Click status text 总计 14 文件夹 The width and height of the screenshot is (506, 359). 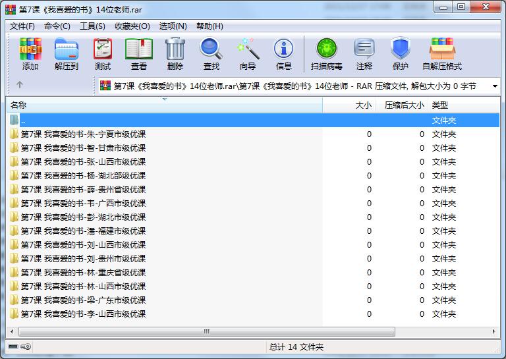pyautogui.click(x=296, y=346)
